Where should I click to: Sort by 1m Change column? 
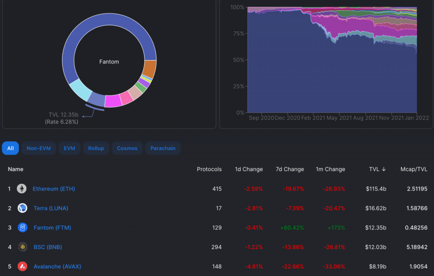click(x=331, y=169)
